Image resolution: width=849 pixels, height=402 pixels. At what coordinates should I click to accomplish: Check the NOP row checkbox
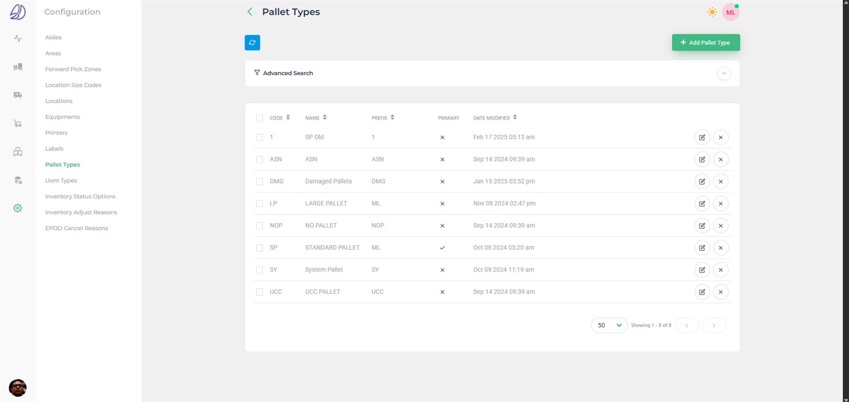pyautogui.click(x=259, y=226)
